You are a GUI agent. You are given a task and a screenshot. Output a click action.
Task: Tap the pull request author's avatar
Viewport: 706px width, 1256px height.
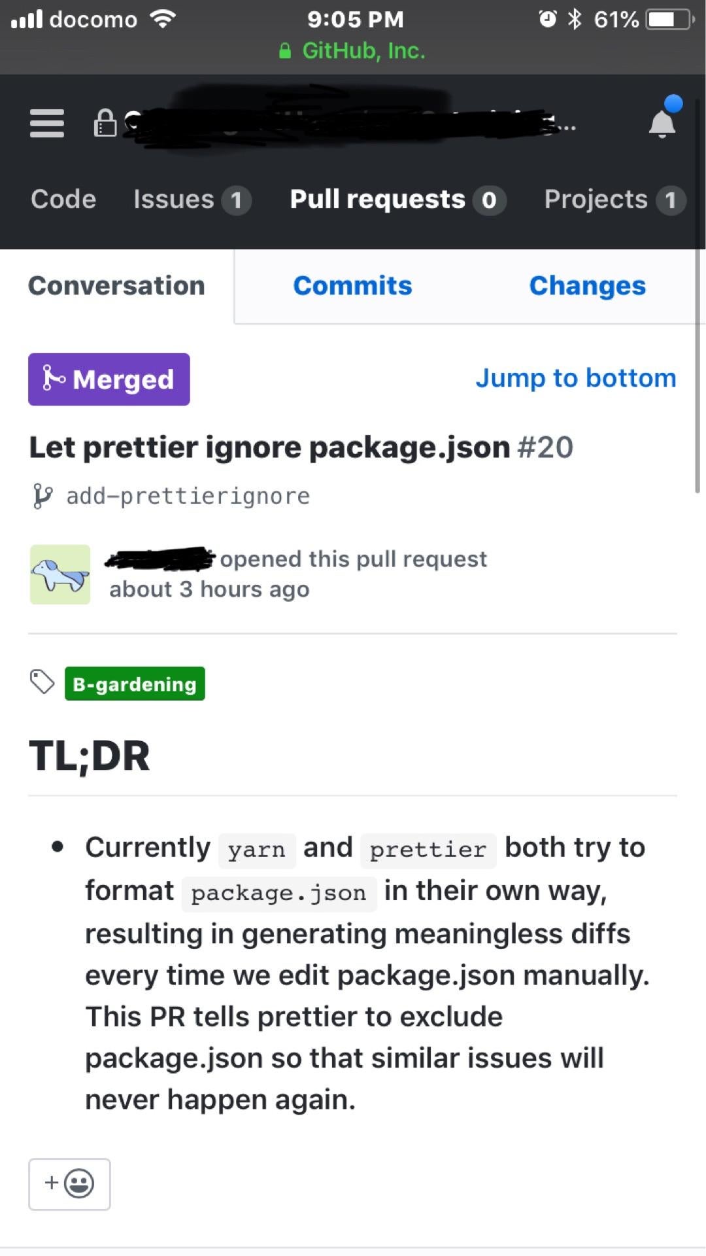click(60, 574)
